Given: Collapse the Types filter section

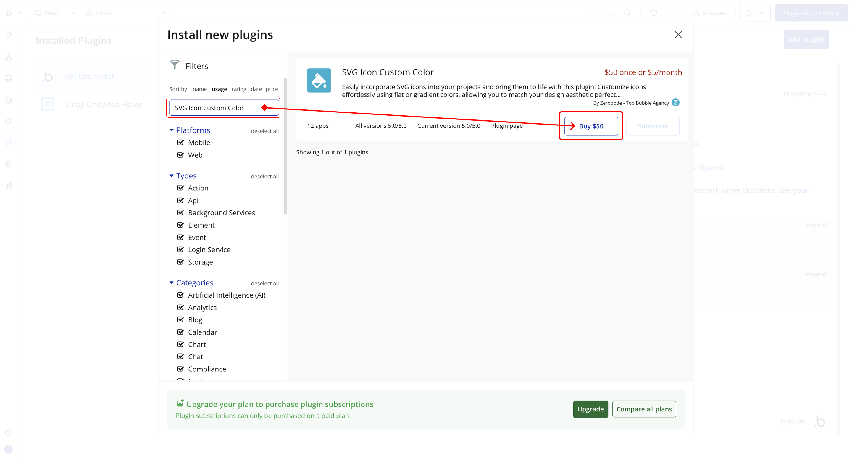Looking at the screenshot, I should pyautogui.click(x=171, y=176).
